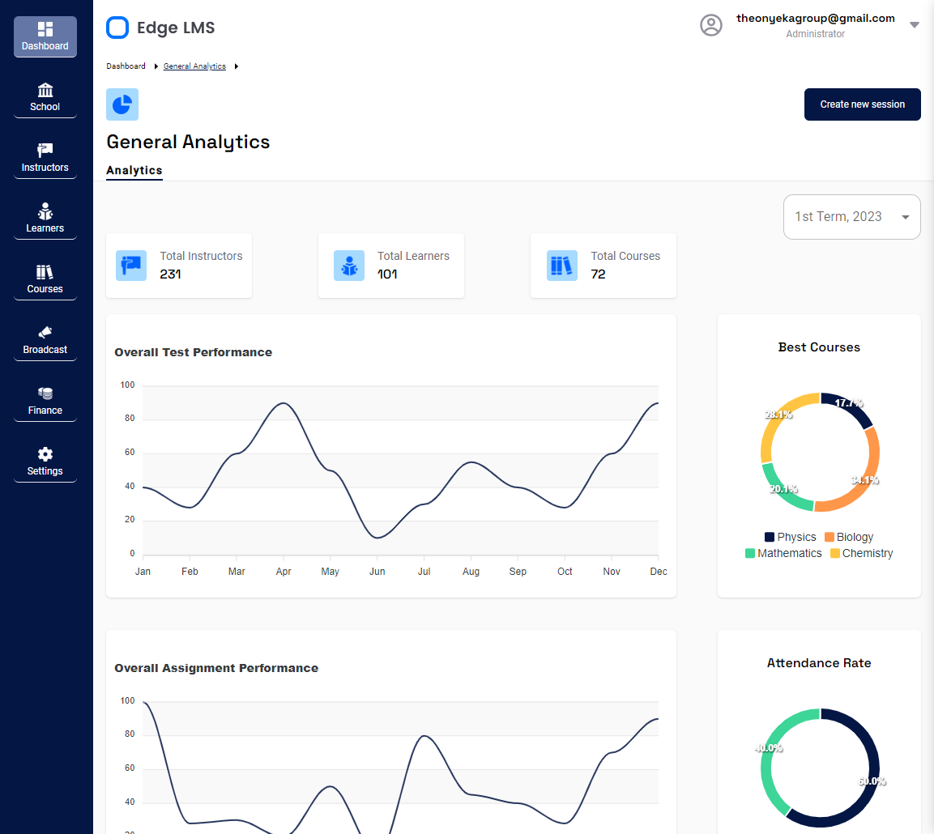Expand the account dropdown arrow
The image size is (934, 834).
(x=915, y=25)
